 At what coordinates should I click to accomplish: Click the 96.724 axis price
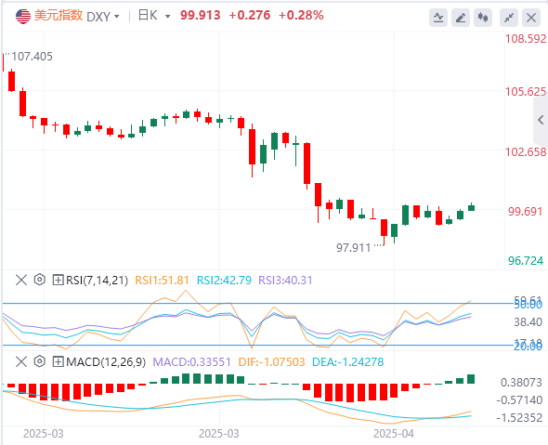(526, 261)
